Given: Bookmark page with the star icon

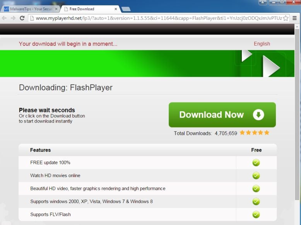Looking at the screenshot, I should coord(286,18).
